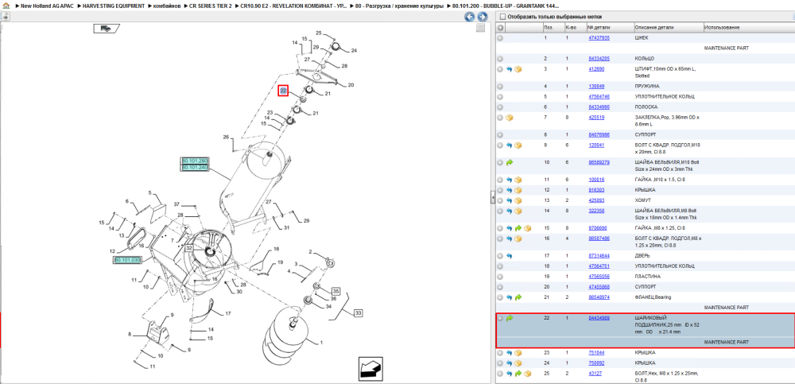This screenshot has height=384, width=795.
Task: Click the add-all circle in the table header
Action: click(x=500, y=27)
